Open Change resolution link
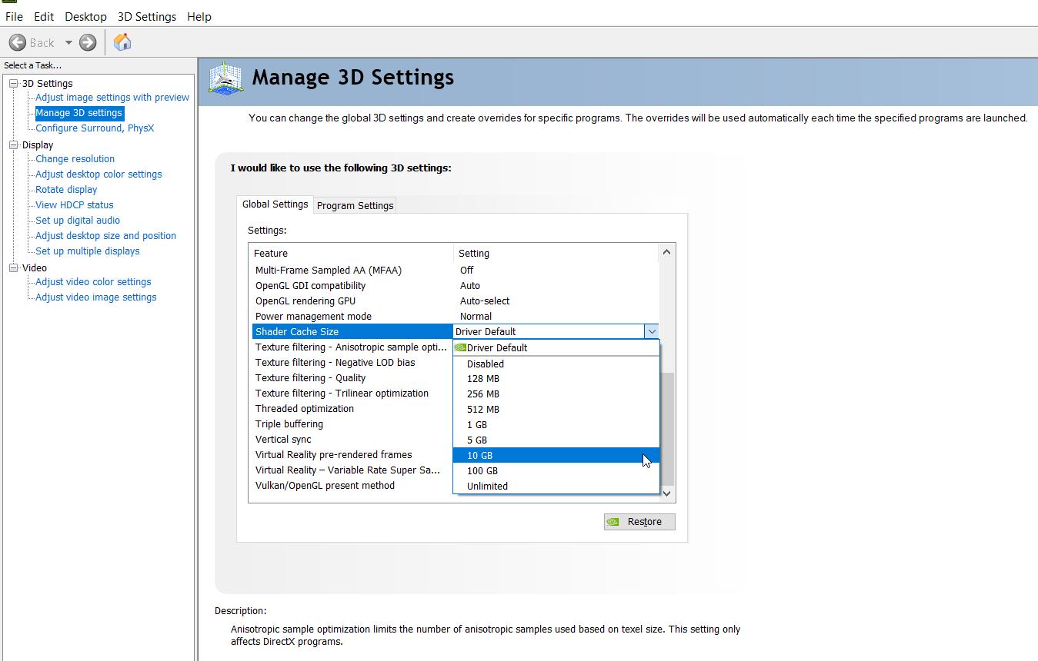1038x661 pixels. [75, 158]
